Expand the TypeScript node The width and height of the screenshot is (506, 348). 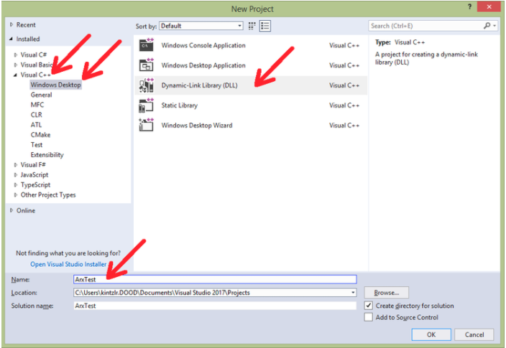[16, 184]
